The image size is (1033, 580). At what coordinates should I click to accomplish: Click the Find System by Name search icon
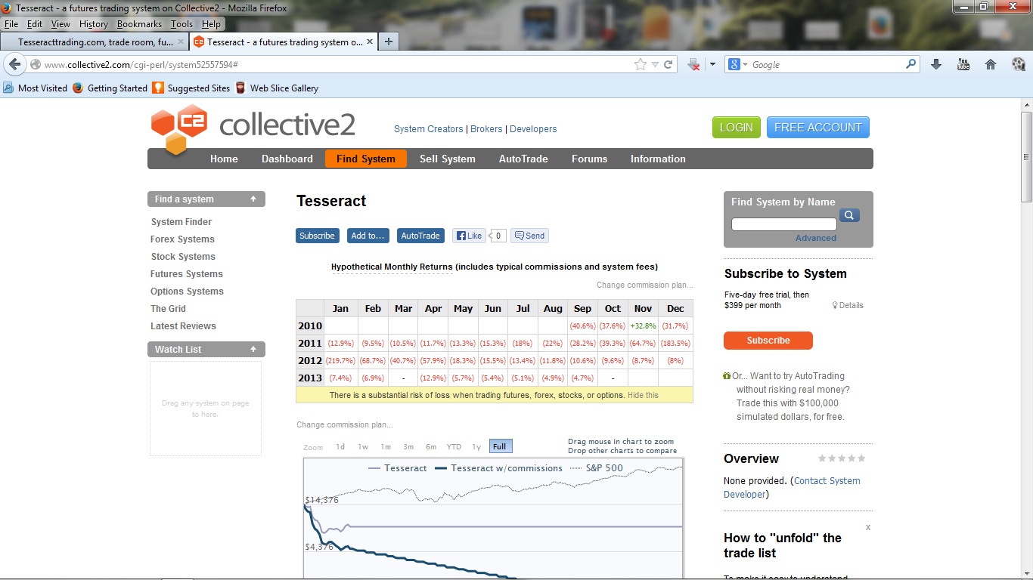click(x=849, y=216)
